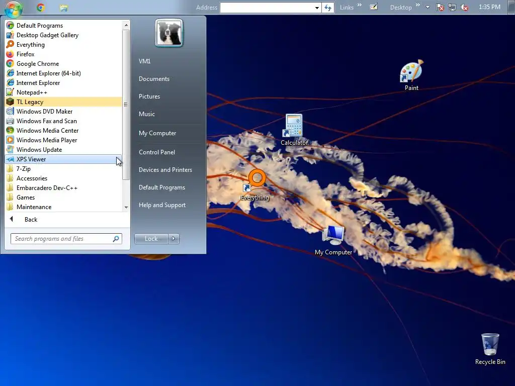515x386 pixels.
Task: Expand the Desktop toolbar chevron
Action: pyautogui.click(x=418, y=5)
